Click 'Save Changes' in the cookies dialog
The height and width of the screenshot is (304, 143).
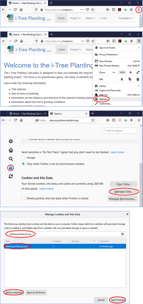pos(118,300)
